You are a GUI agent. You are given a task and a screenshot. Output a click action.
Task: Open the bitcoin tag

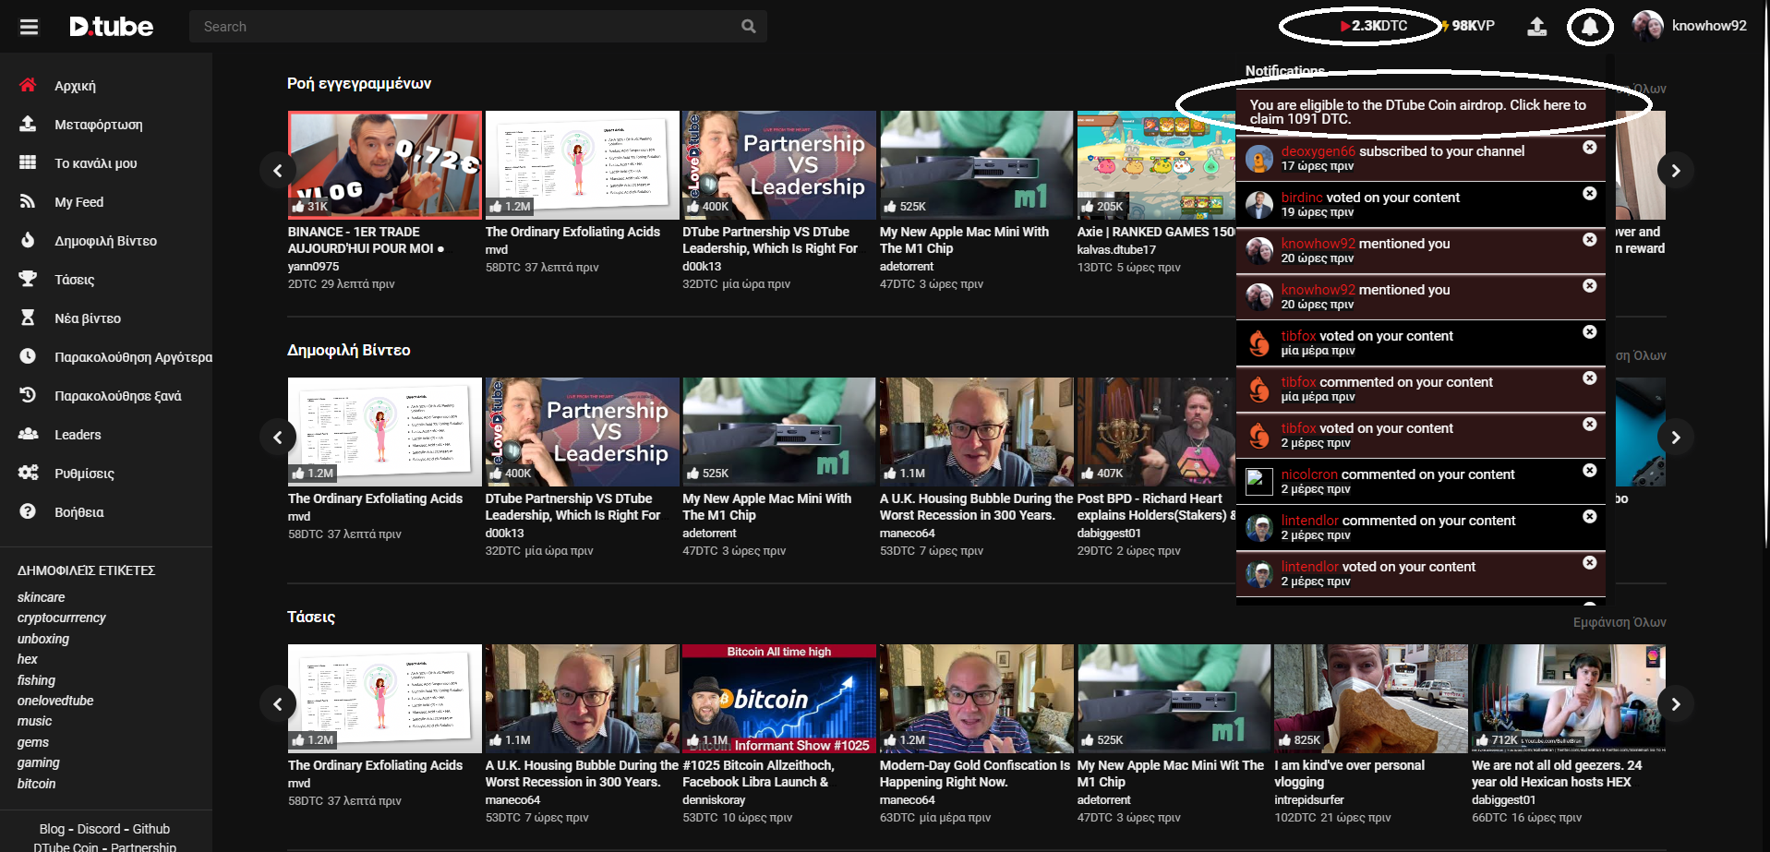(37, 784)
